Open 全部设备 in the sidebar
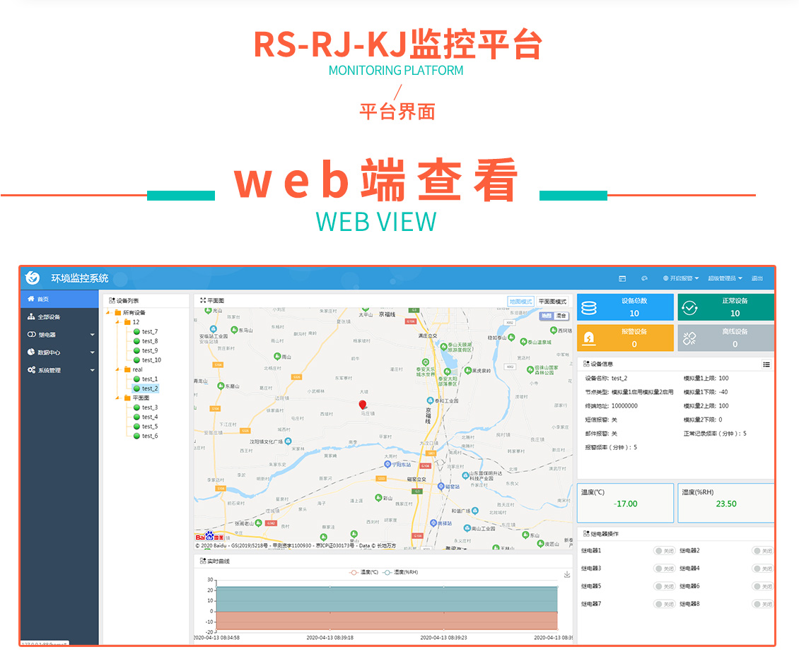Image resolution: width=799 pixels, height=671 pixels. 49,316
